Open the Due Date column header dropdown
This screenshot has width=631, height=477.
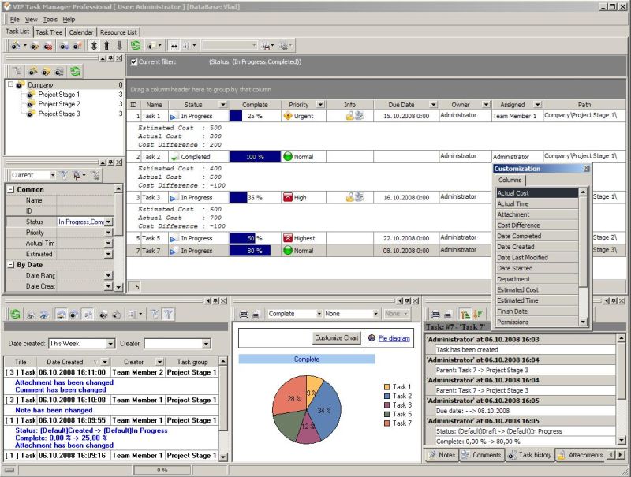[433, 105]
